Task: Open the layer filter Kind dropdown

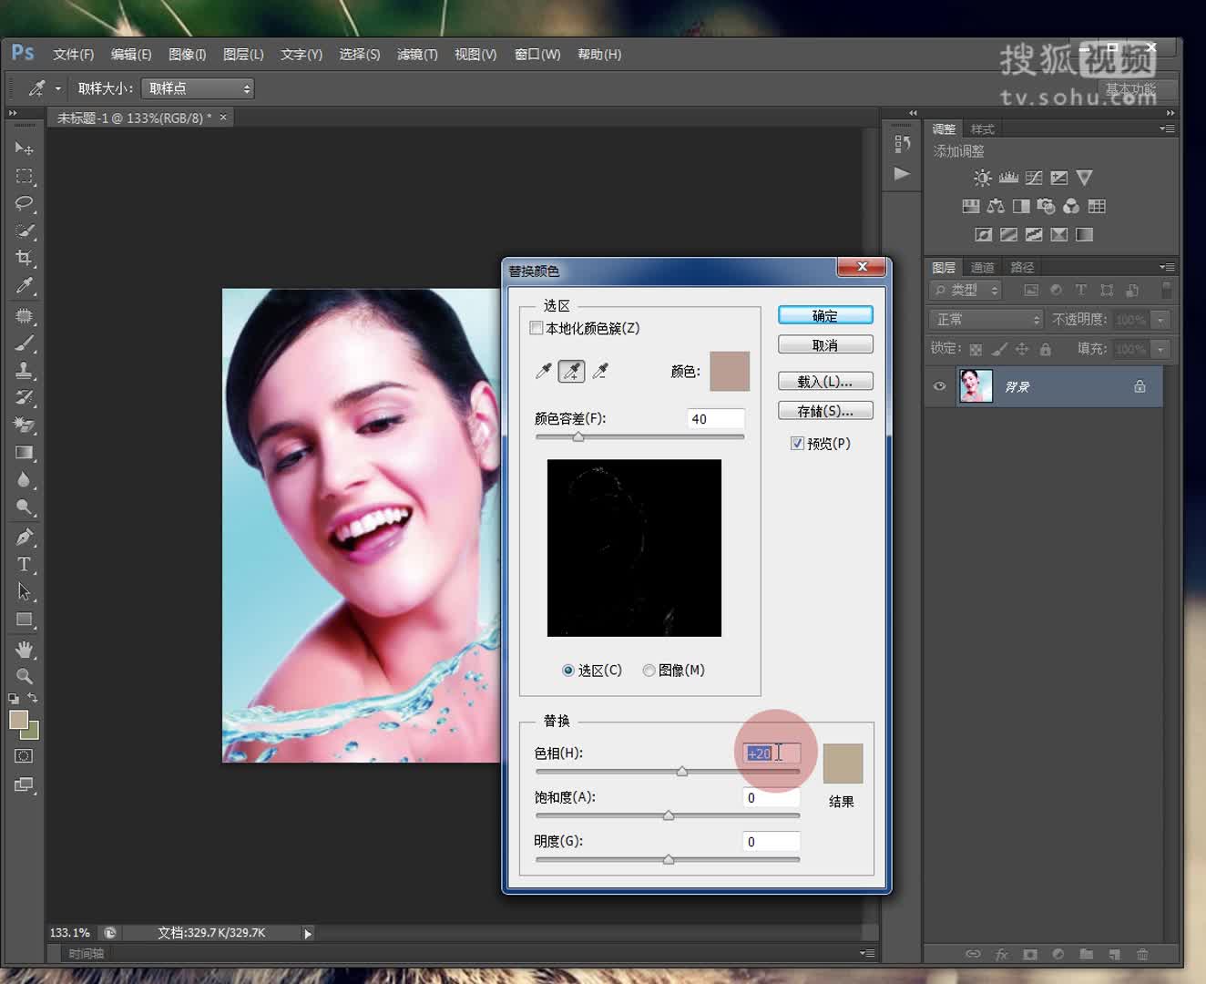Action: click(x=966, y=290)
